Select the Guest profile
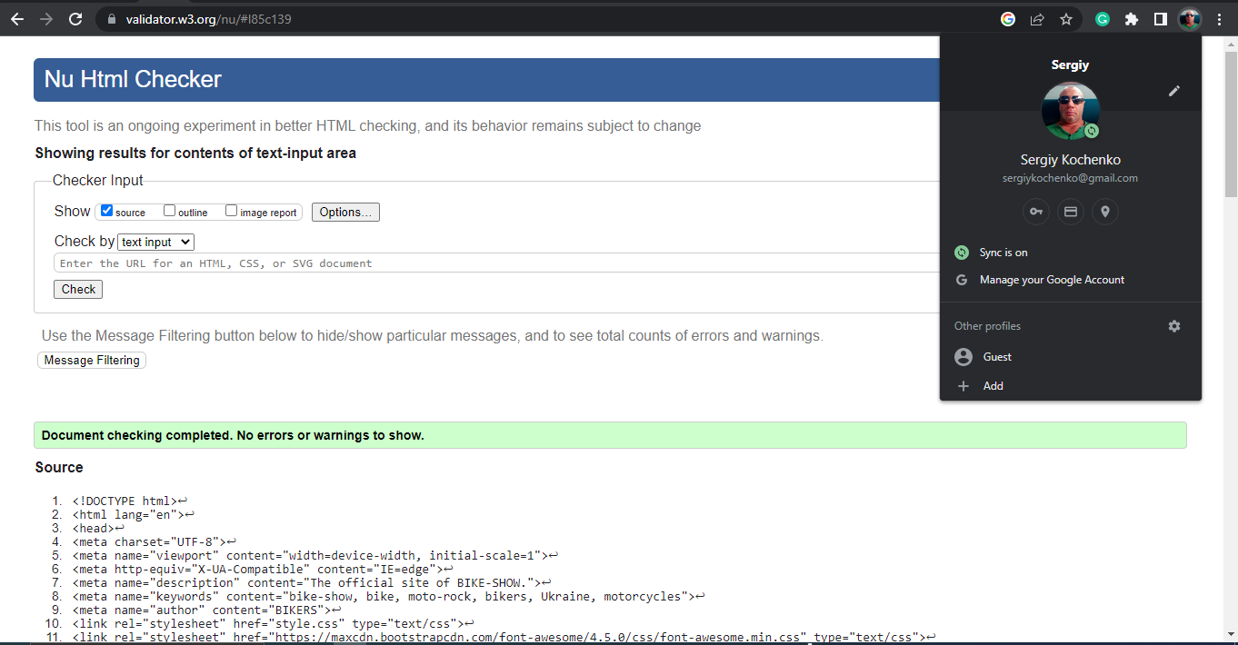1238x645 pixels. click(1071, 357)
